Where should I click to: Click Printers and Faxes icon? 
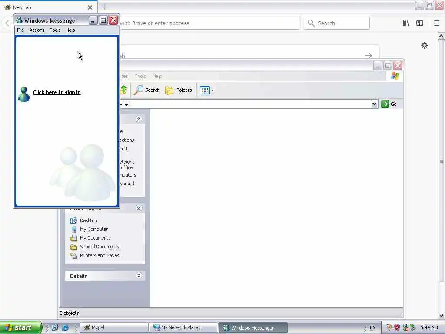click(74, 256)
